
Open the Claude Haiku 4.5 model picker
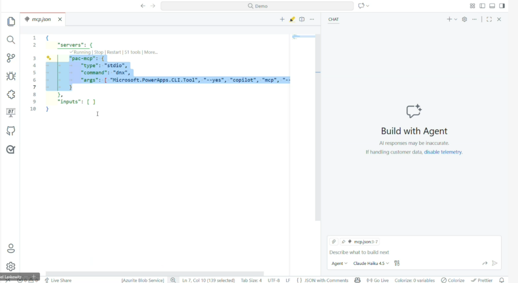click(371, 263)
